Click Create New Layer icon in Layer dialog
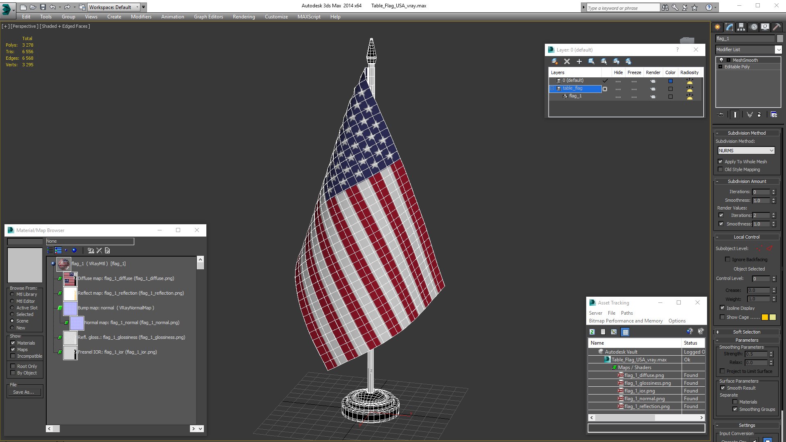The image size is (786, 442). click(554, 61)
